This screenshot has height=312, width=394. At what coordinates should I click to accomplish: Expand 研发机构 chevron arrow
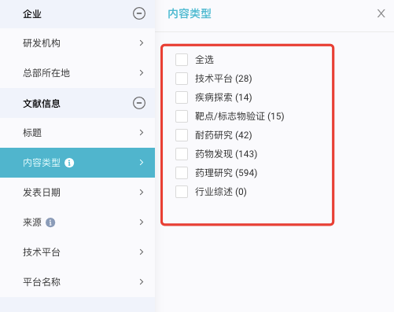[142, 43]
